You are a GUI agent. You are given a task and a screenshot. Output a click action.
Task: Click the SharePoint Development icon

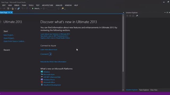click(x=42, y=85)
